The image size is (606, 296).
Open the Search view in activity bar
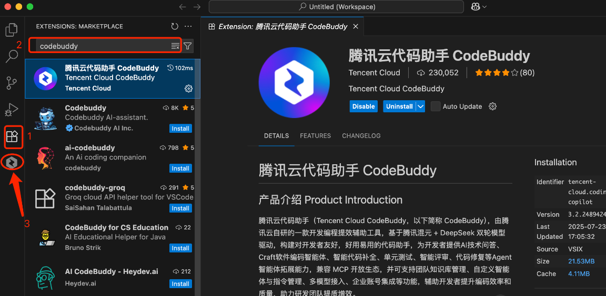click(x=12, y=56)
